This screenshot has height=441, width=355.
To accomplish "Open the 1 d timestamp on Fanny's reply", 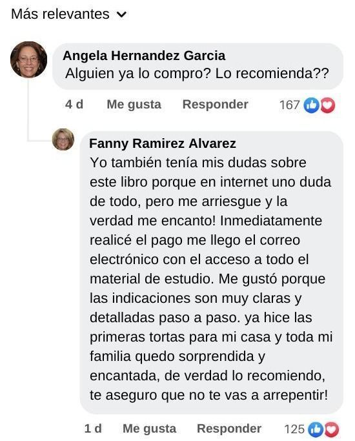I will point(93,428).
